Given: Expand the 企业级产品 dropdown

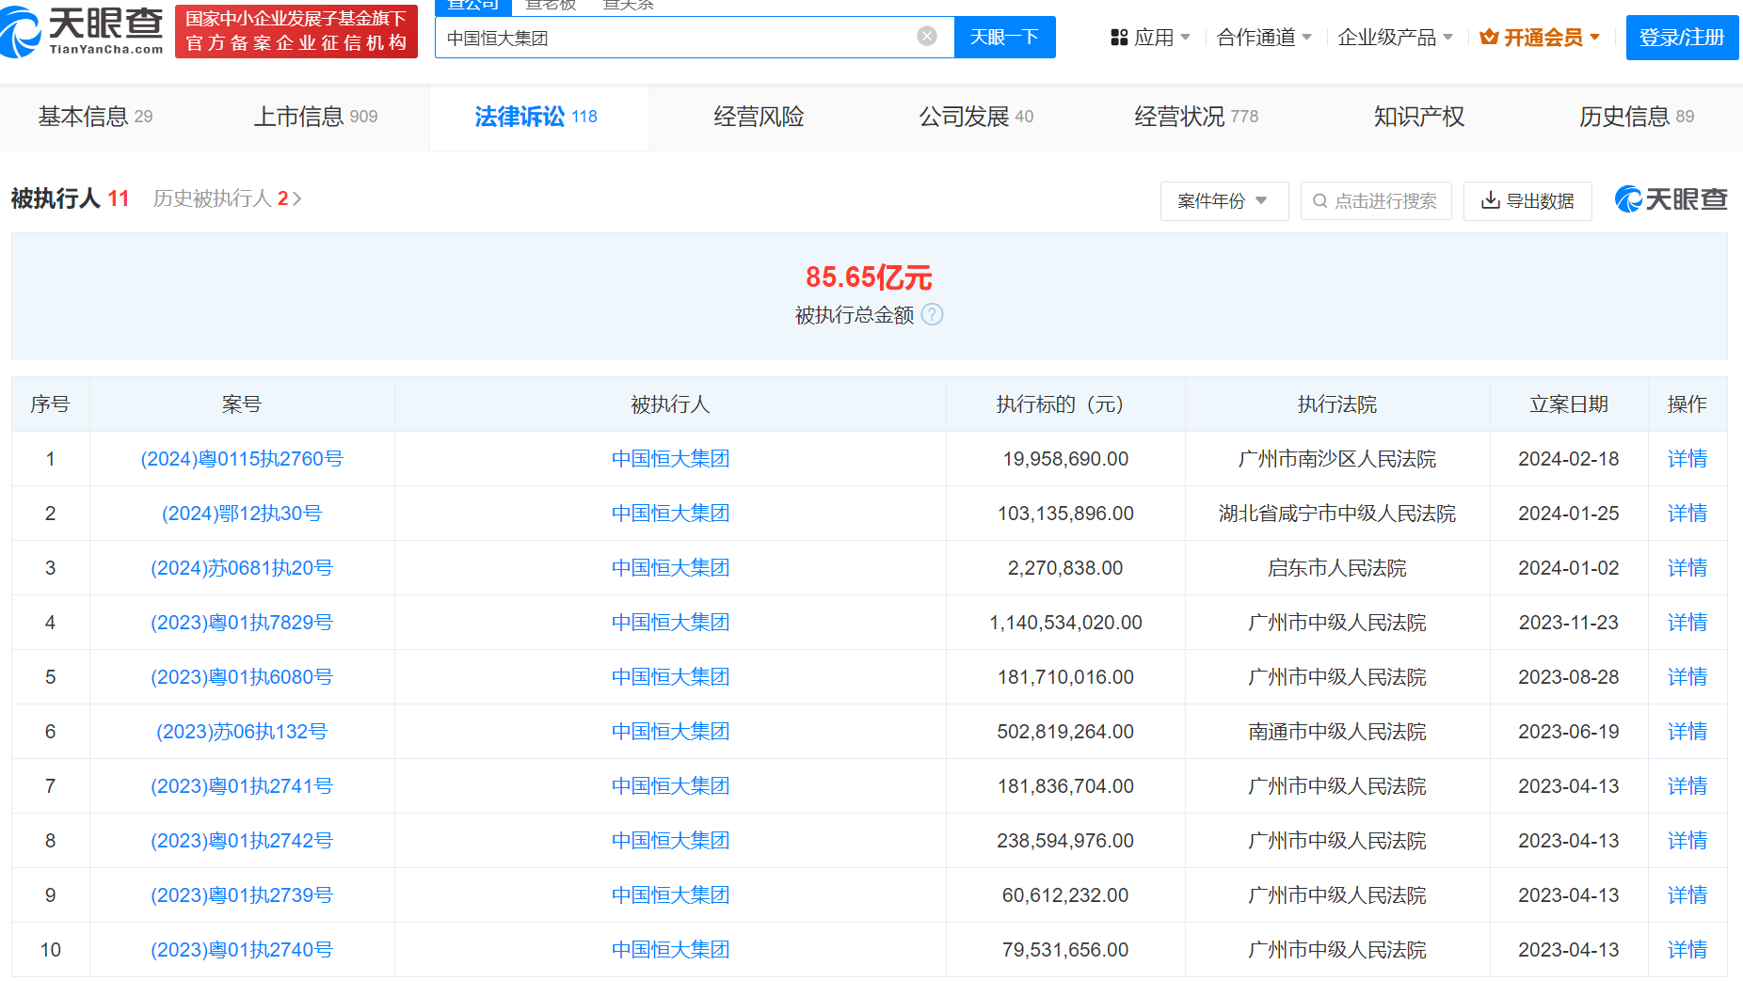Looking at the screenshot, I should point(1447,38).
